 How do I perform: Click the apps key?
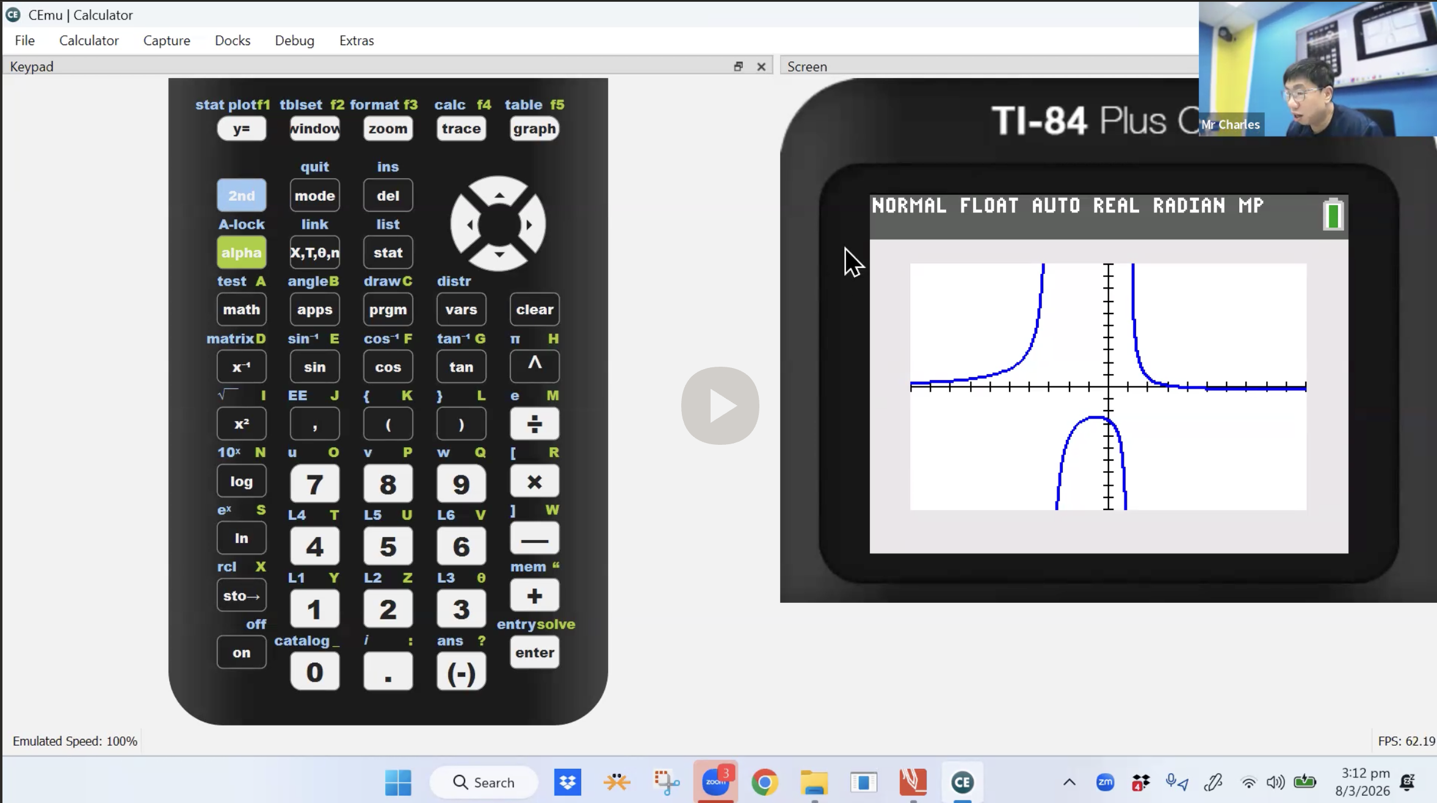314,309
